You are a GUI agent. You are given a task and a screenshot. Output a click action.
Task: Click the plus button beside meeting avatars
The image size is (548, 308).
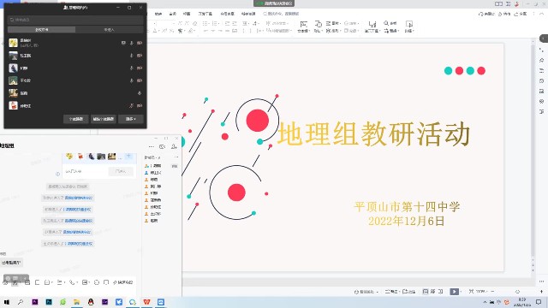click(x=128, y=157)
